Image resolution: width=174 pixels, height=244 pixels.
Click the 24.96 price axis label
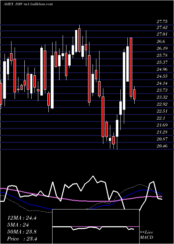point(162,69)
